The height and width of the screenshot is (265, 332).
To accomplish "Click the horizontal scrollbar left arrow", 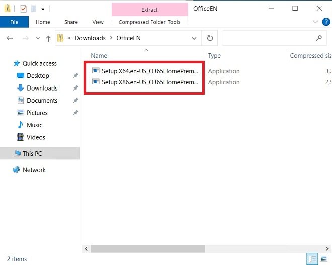I will tap(86, 249).
